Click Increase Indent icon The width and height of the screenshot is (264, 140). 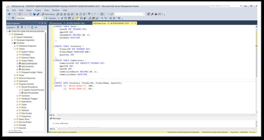coord(114,18)
